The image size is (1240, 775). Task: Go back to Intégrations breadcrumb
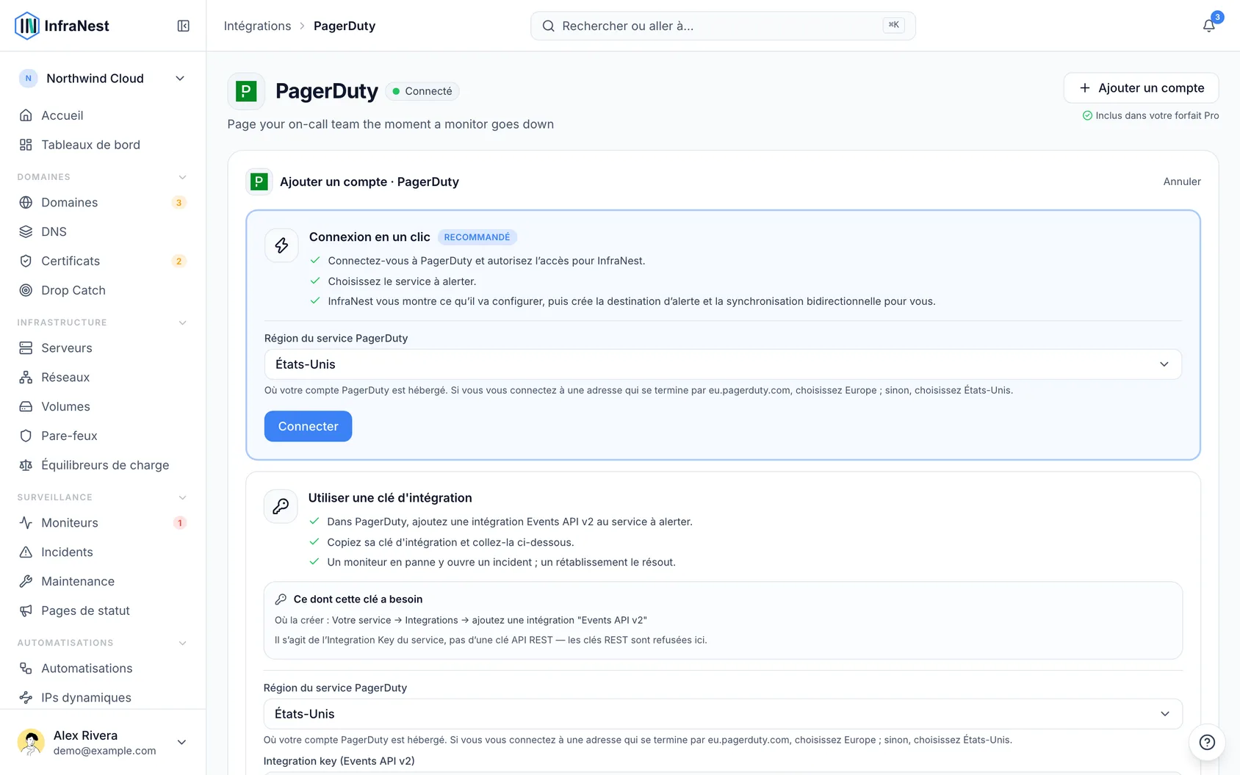point(257,26)
